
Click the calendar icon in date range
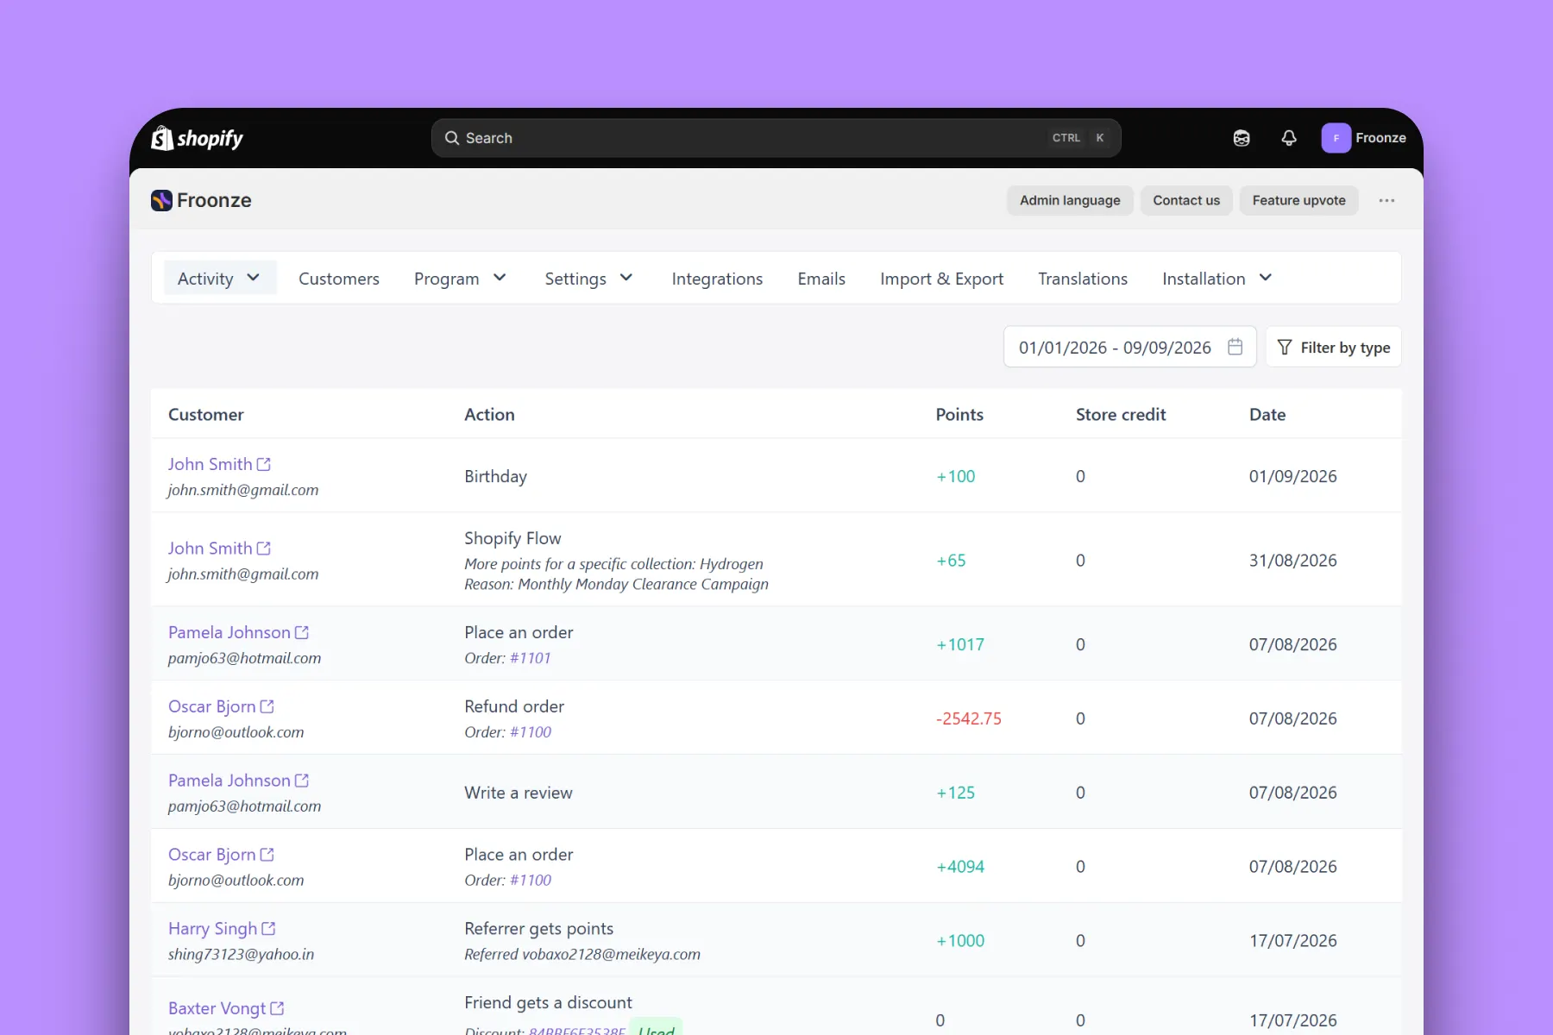pos(1235,347)
